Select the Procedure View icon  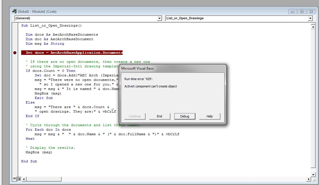[14, 179]
